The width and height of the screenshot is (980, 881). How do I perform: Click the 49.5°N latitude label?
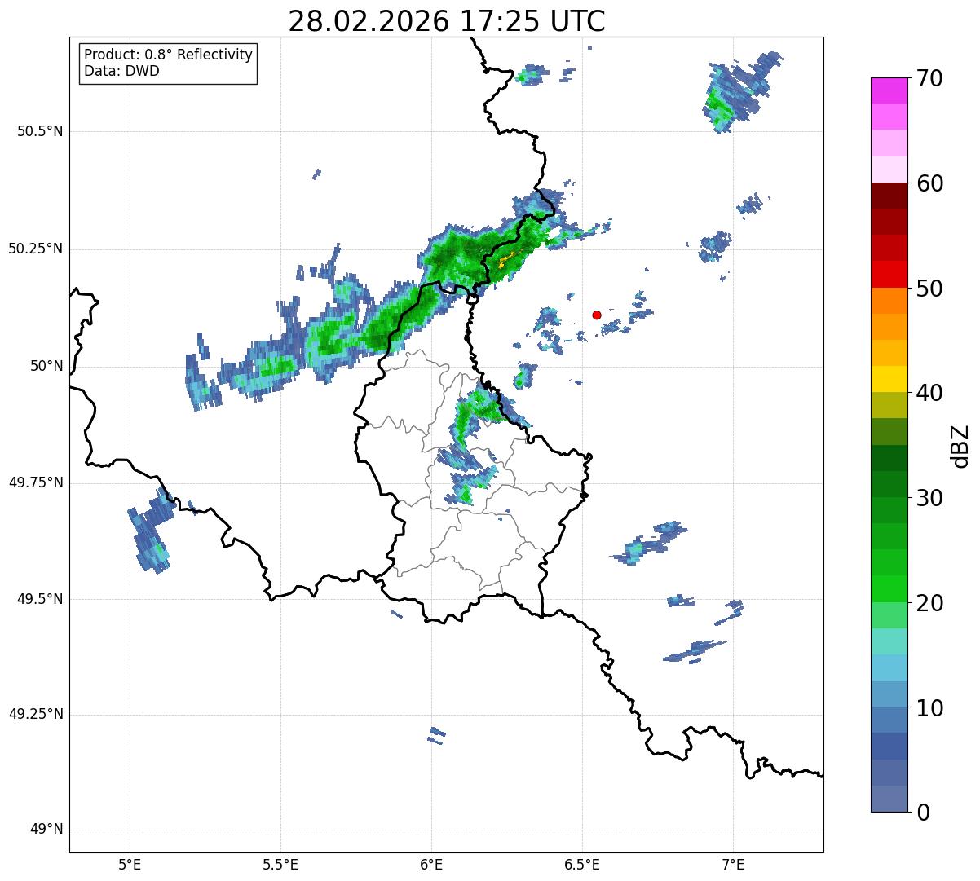tap(40, 599)
